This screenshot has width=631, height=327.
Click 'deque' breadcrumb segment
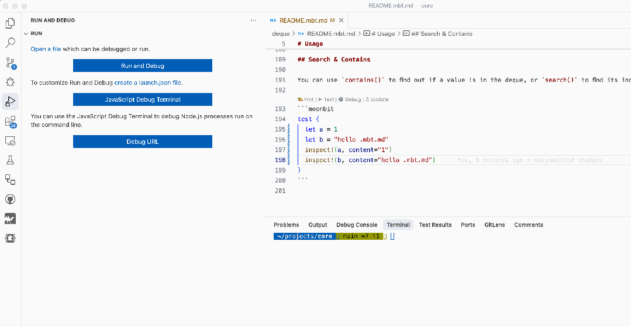point(281,33)
